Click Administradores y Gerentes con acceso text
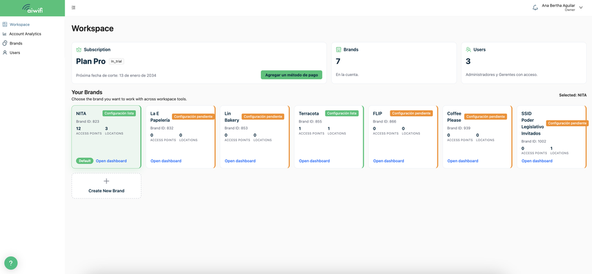The height and width of the screenshot is (274, 592). click(x=501, y=75)
